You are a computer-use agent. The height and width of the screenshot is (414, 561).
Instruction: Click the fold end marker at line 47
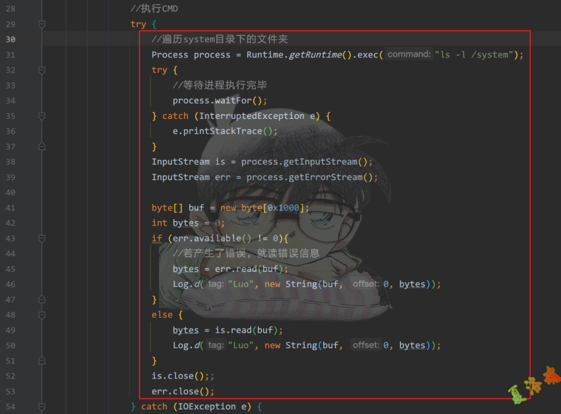pyautogui.click(x=41, y=299)
